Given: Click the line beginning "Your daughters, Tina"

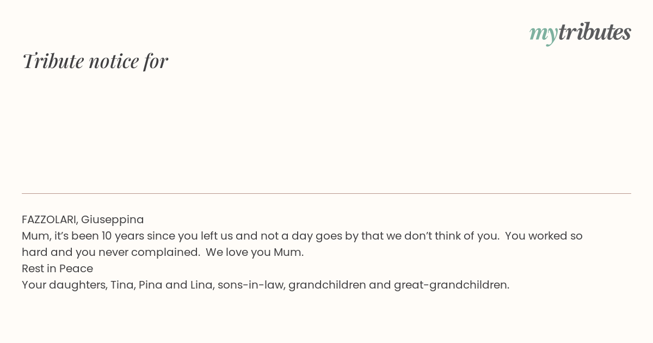Looking at the screenshot, I should point(266,285).
